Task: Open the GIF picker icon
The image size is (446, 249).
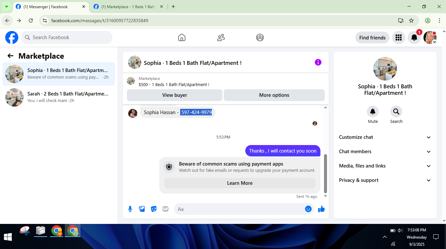Action: coord(165,209)
